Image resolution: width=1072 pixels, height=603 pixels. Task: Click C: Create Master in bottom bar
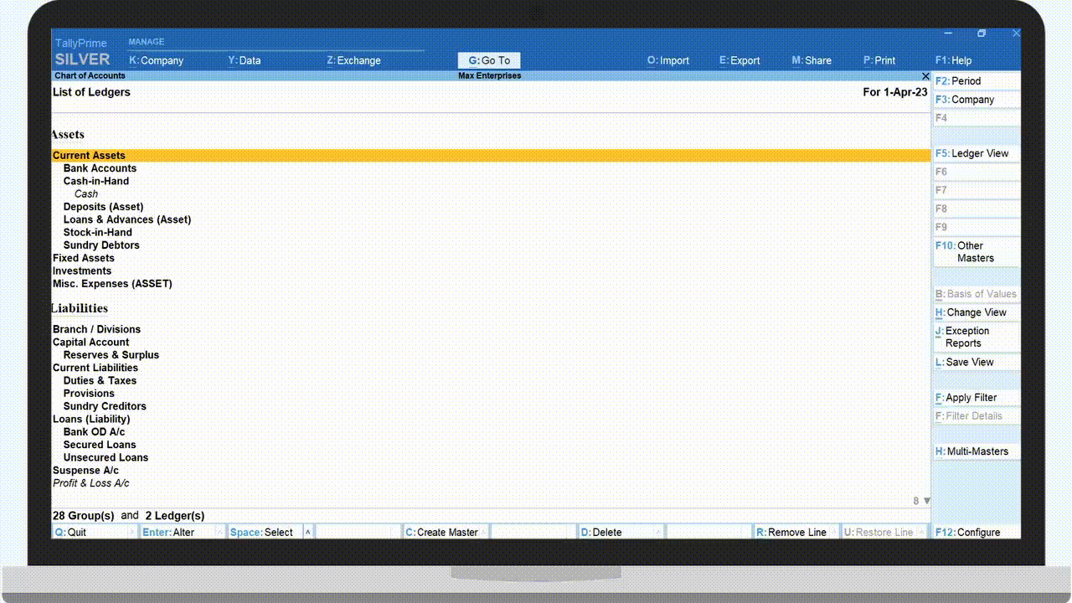pyautogui.click(x=444, y=532)
